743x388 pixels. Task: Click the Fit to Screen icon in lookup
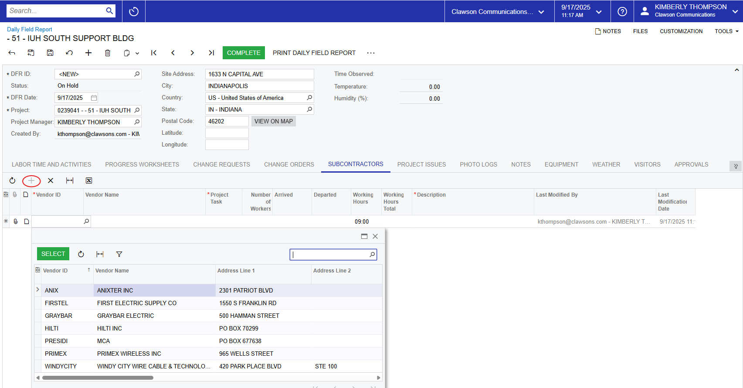click(x=100, y=254)
